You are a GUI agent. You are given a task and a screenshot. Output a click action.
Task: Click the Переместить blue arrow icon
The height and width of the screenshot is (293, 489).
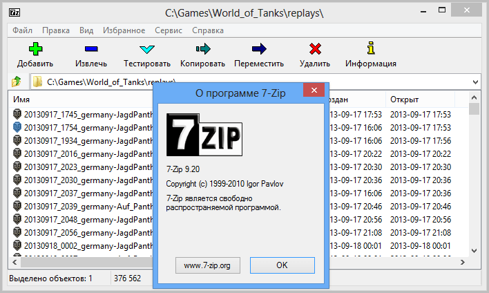point(259,48)
